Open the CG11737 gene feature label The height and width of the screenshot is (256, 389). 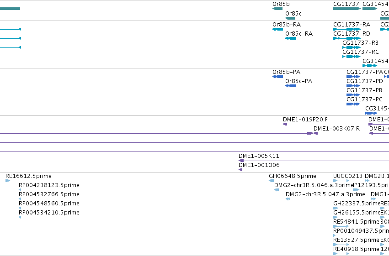click(346, 4)
